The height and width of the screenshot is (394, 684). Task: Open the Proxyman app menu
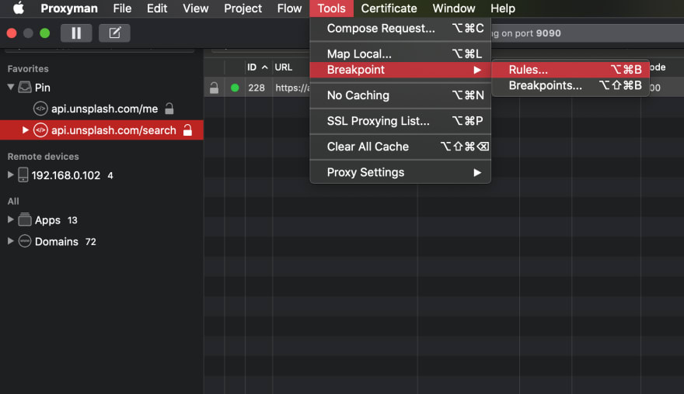pos(69,9)
